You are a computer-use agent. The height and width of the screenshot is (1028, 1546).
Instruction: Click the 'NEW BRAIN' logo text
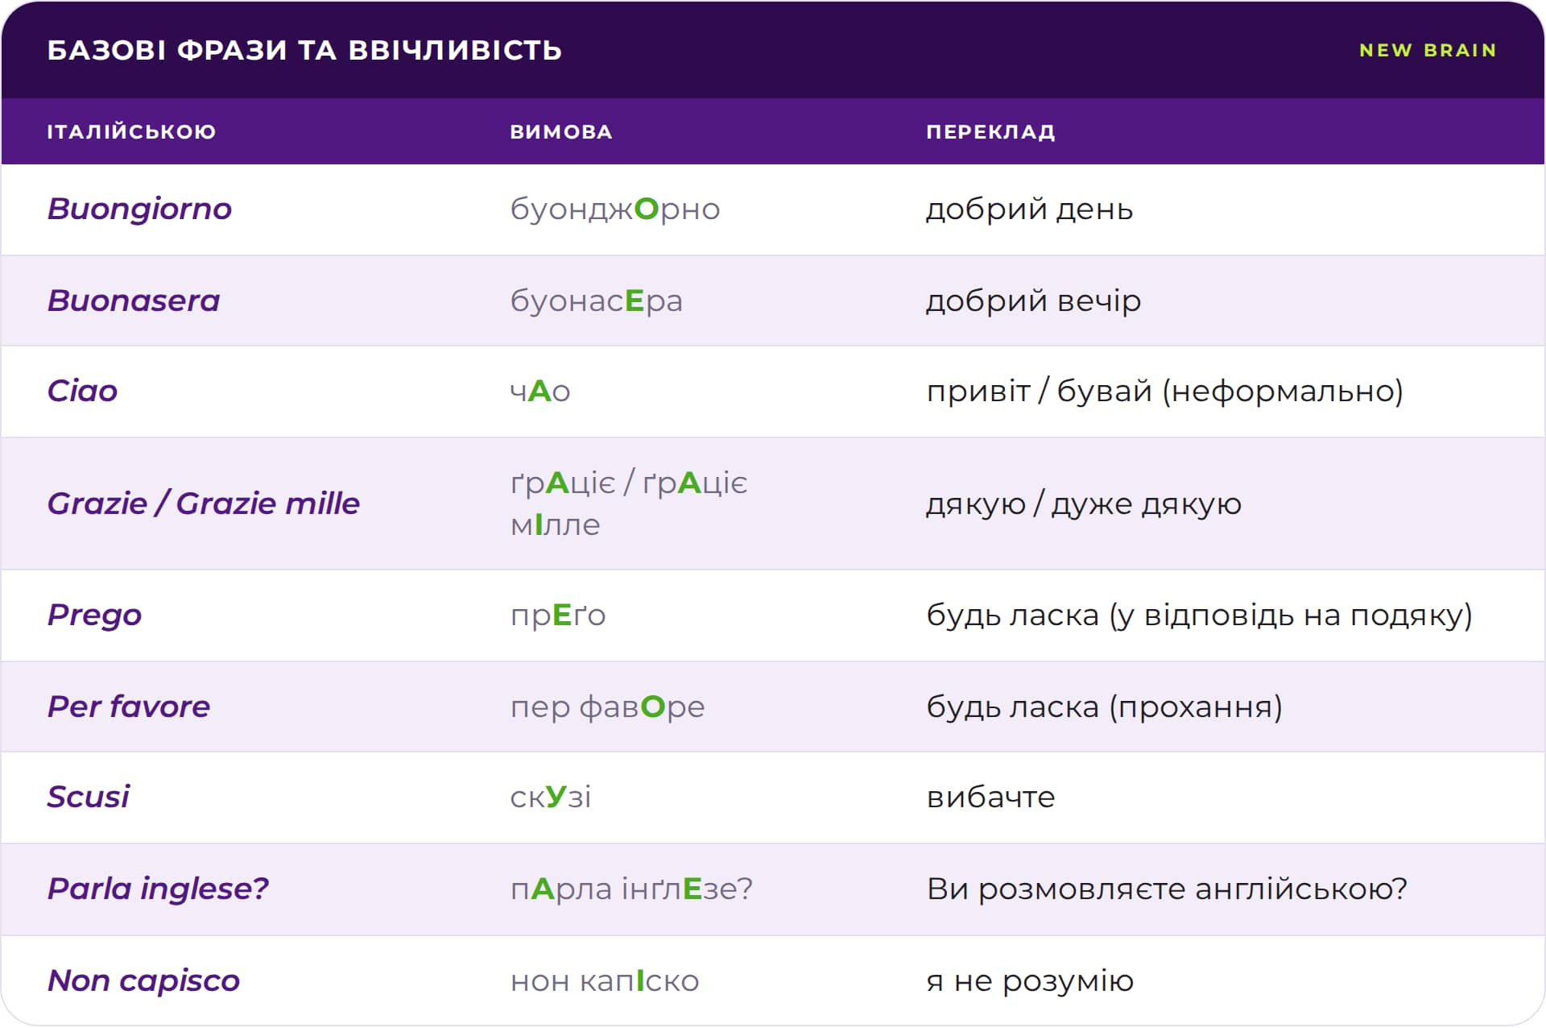click(x=1428, y=50)
